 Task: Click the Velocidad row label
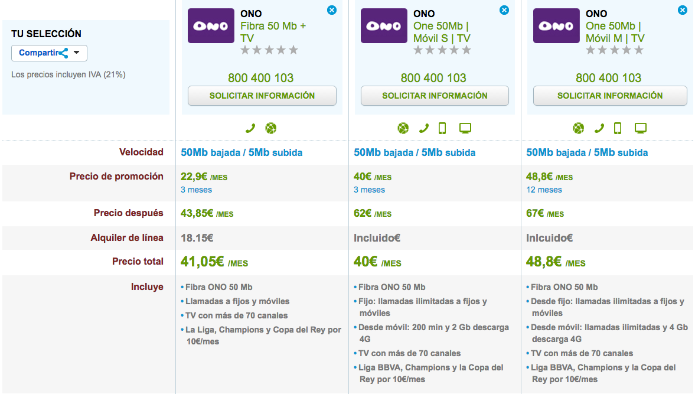click(x=141, y=152)
